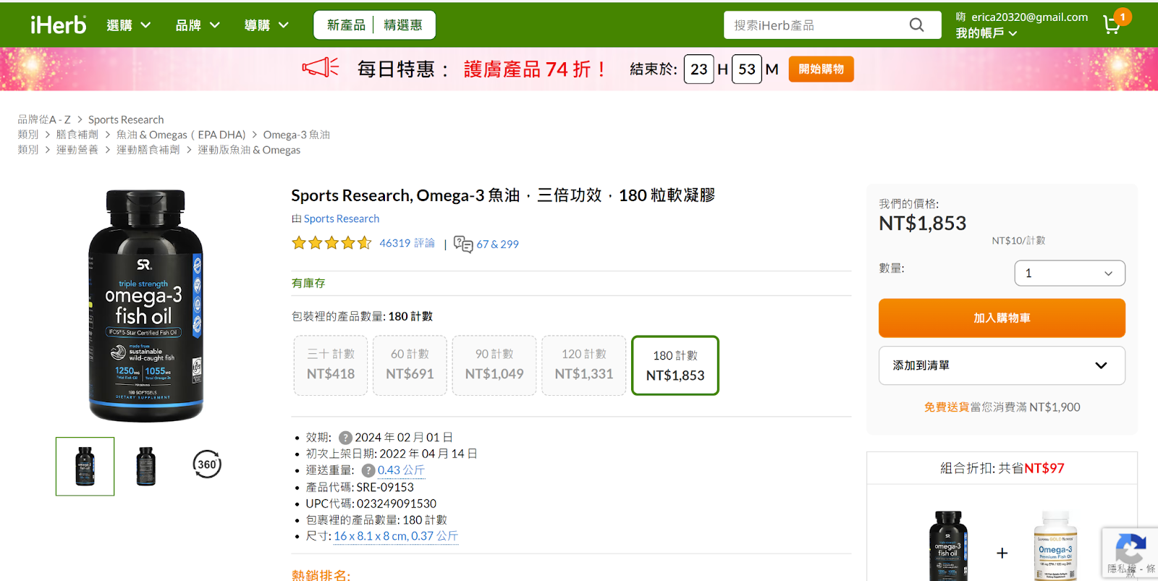
Task: Click the five-star rating icons
Action: pos(331,243)
